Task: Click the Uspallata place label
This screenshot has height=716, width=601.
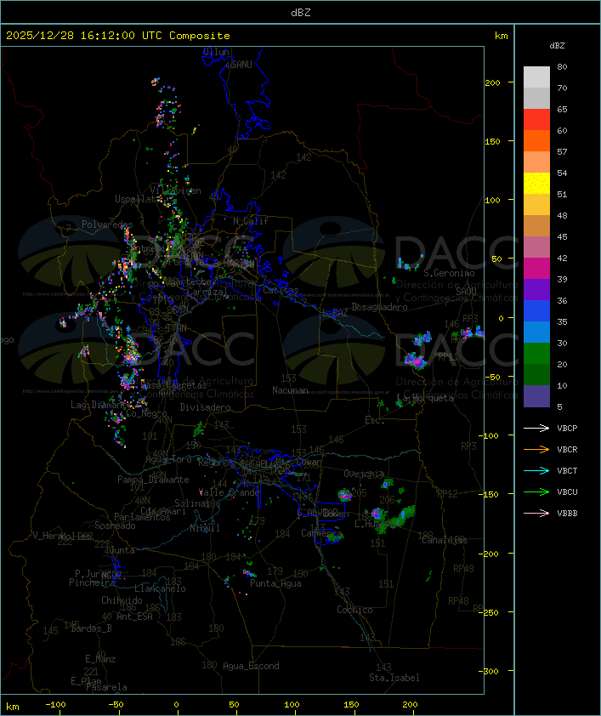Action: tap(138, 199)
